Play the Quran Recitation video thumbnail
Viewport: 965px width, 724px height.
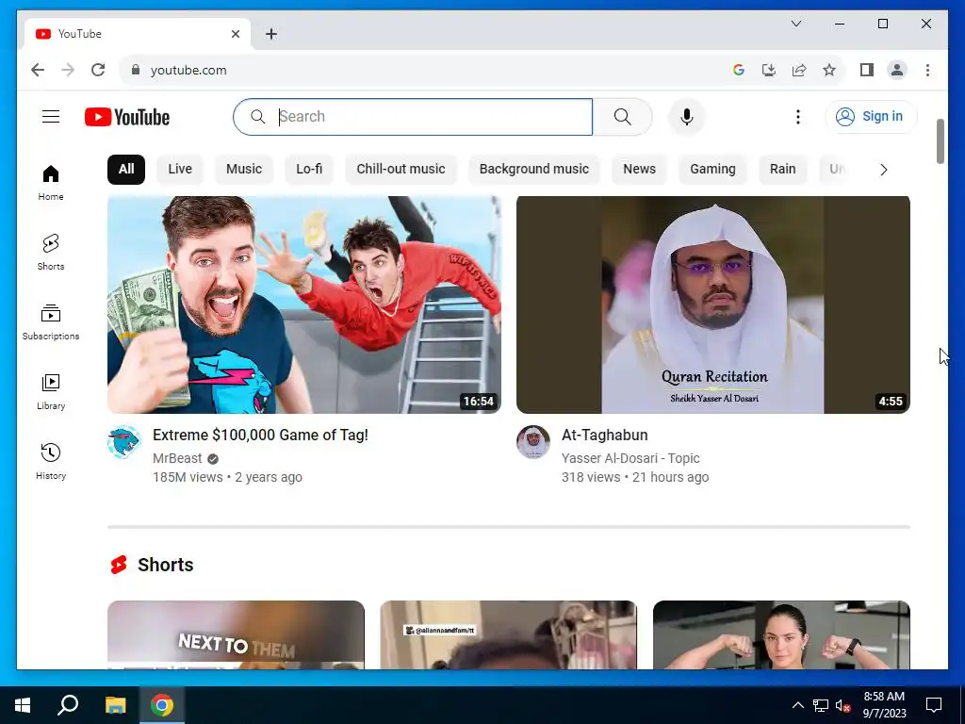(712, 304)
